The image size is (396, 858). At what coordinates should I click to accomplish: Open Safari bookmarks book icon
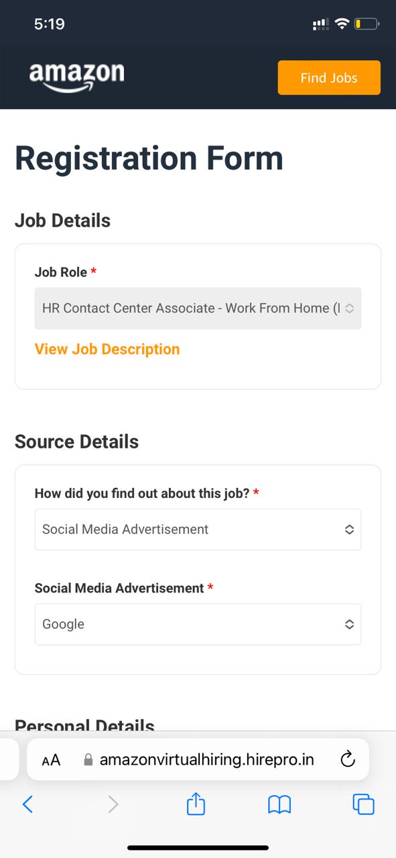(279, 804)
